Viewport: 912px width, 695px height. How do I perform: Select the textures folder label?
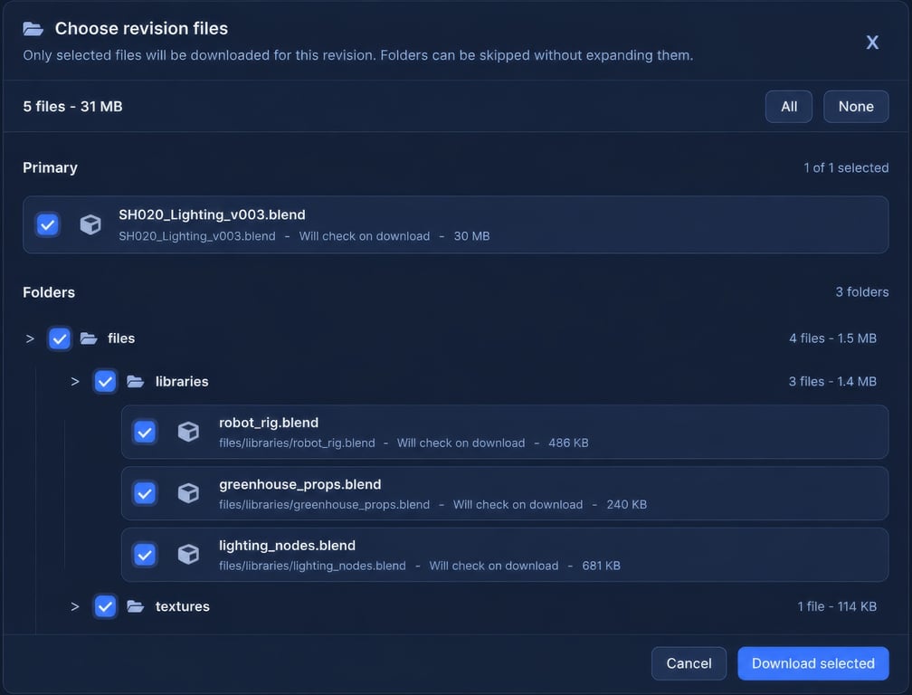click(182, 606)
